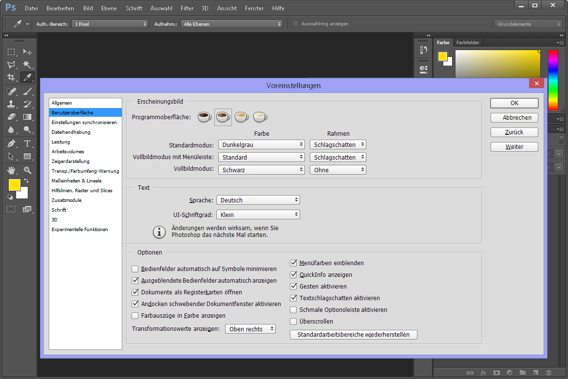
Task: Uncheck Textschlagschatten aktivieren
Action: coord(293,298)
